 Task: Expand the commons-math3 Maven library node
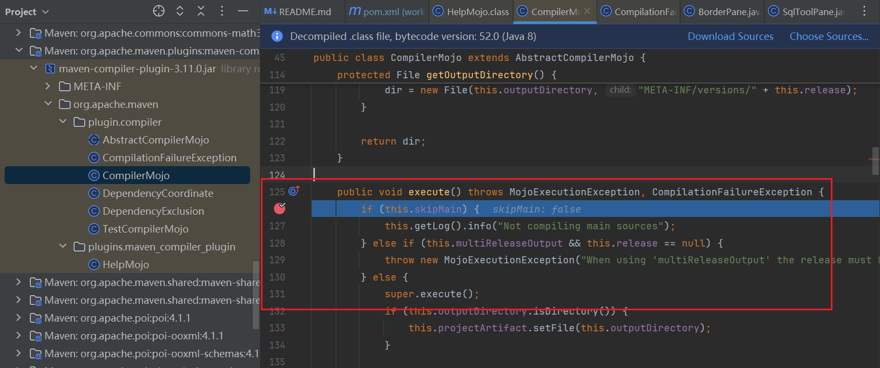click(x=18, y=33)
